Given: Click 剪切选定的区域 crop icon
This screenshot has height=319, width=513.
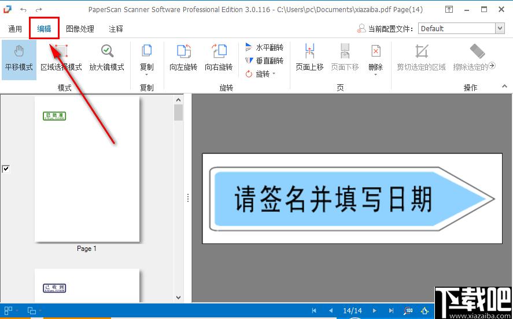Looking at the screenshot, I should 422,51.
